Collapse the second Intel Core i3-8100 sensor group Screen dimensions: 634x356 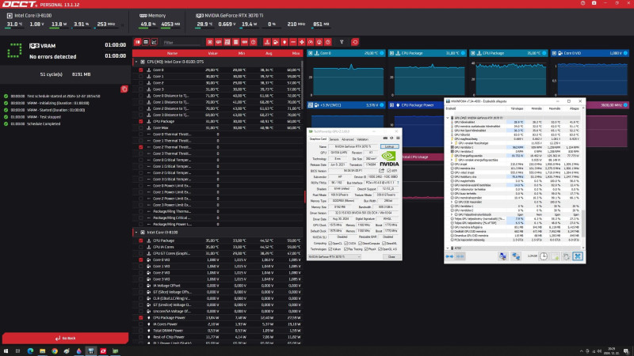[x=136, y=233]
